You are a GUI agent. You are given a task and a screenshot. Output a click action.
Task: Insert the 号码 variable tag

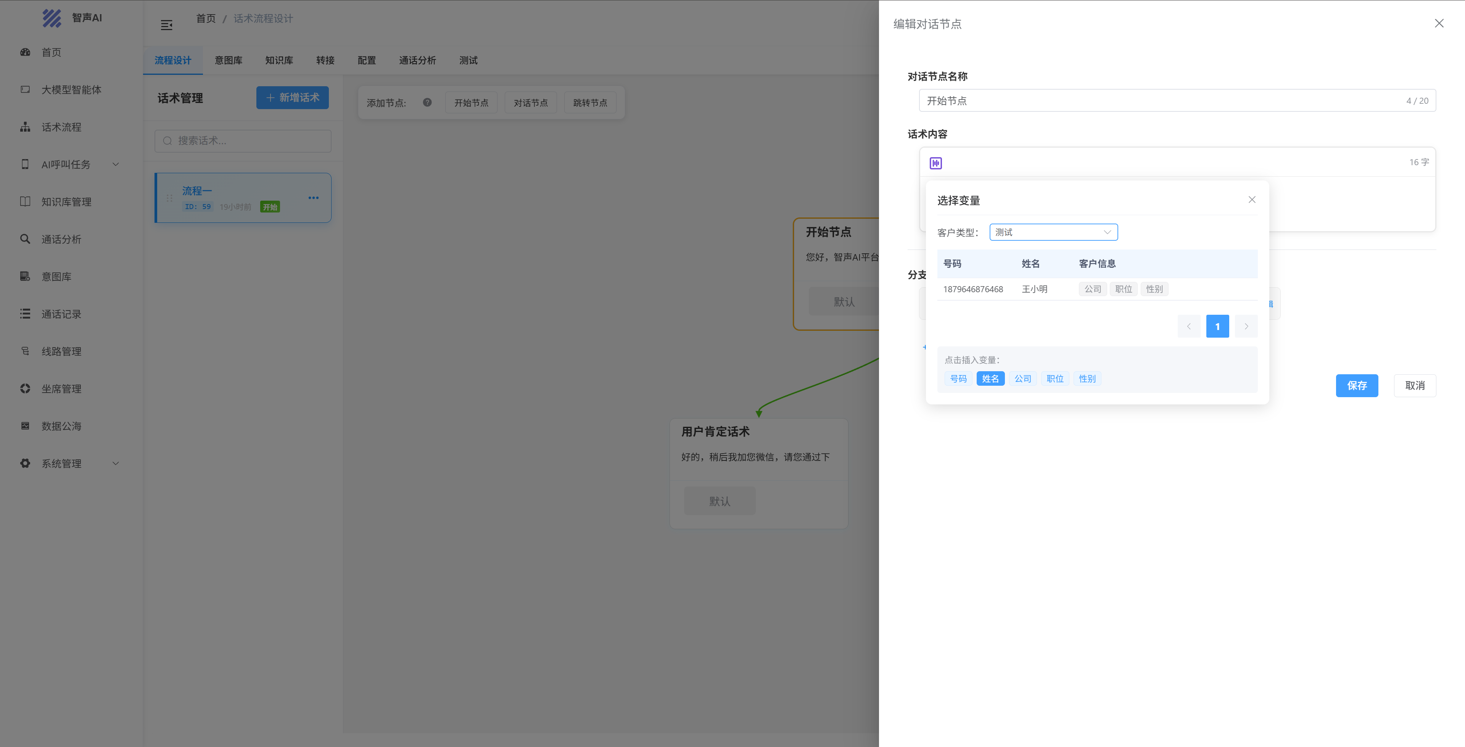click(x=958, y=378)
